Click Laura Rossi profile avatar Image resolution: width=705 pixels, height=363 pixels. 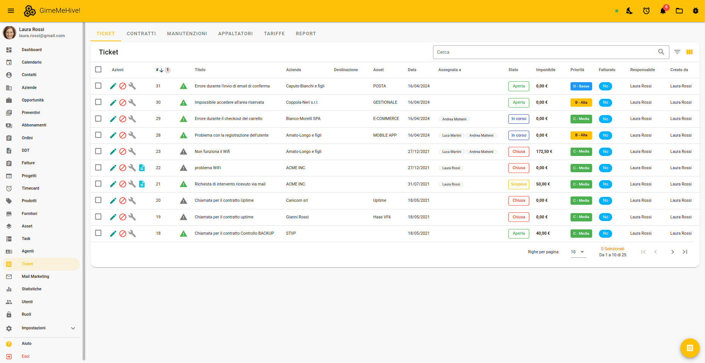click(9, 33)
